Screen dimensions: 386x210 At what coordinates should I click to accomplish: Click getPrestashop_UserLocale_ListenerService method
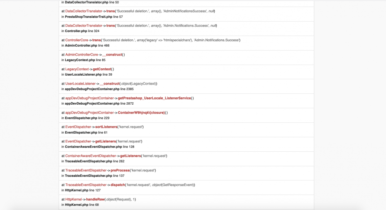click(x=154, y=98)
